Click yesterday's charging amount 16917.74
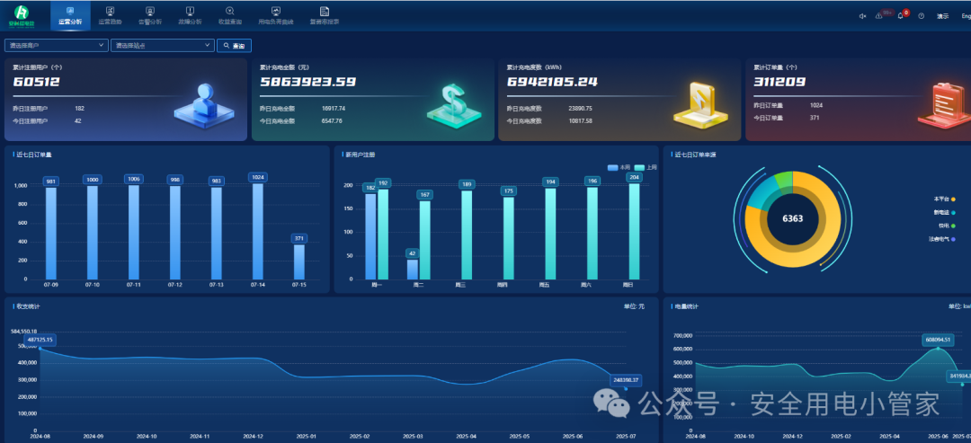971x443 pixels. point(334,108)
